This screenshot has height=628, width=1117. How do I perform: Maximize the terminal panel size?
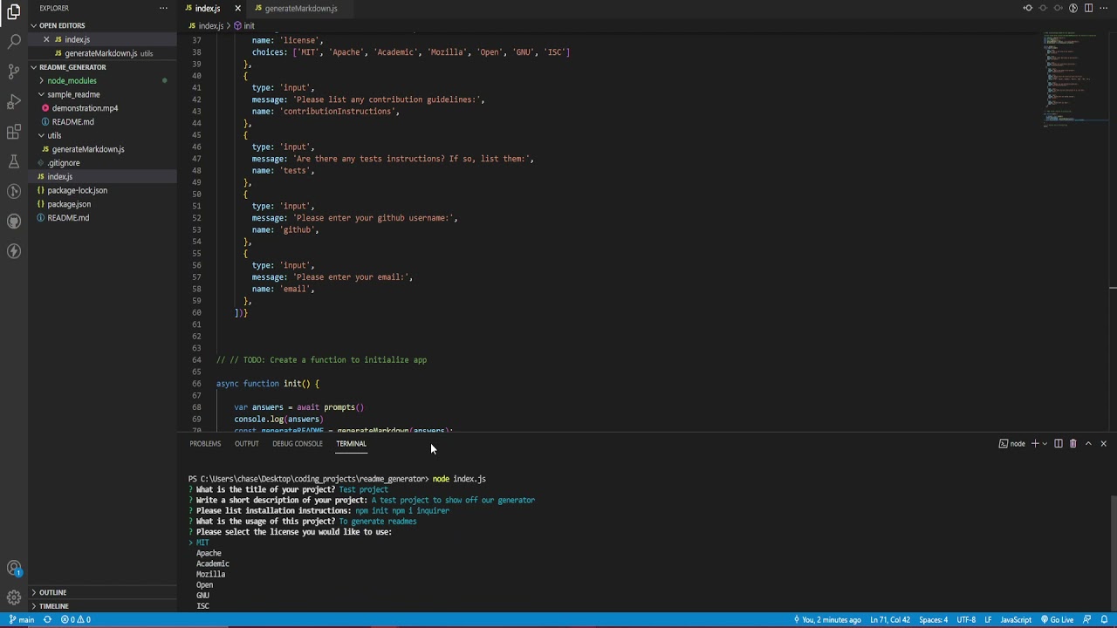point(1088,444)
